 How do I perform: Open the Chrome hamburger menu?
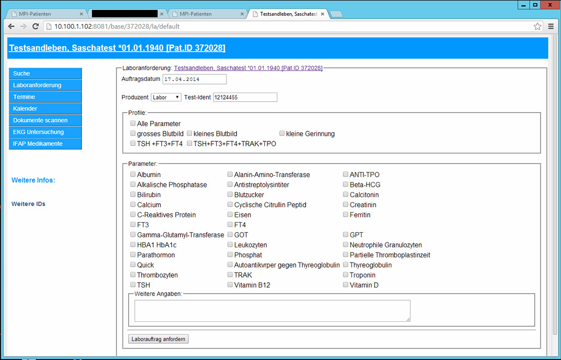[551, 26]
